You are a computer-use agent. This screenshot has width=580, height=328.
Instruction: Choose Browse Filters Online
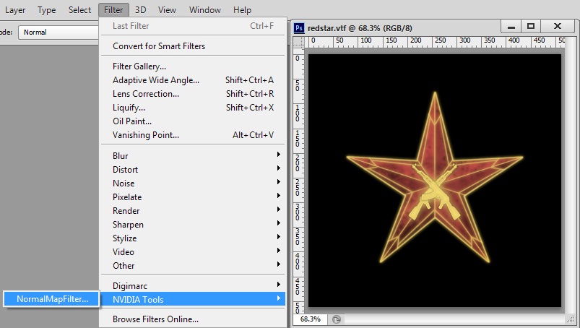(193, 319)
